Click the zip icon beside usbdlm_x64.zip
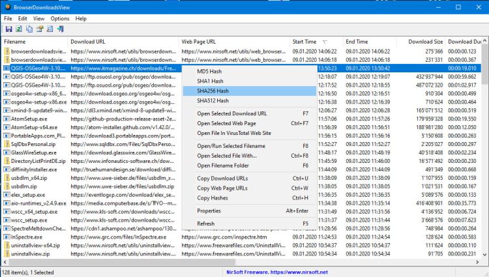 coord(7,178)
